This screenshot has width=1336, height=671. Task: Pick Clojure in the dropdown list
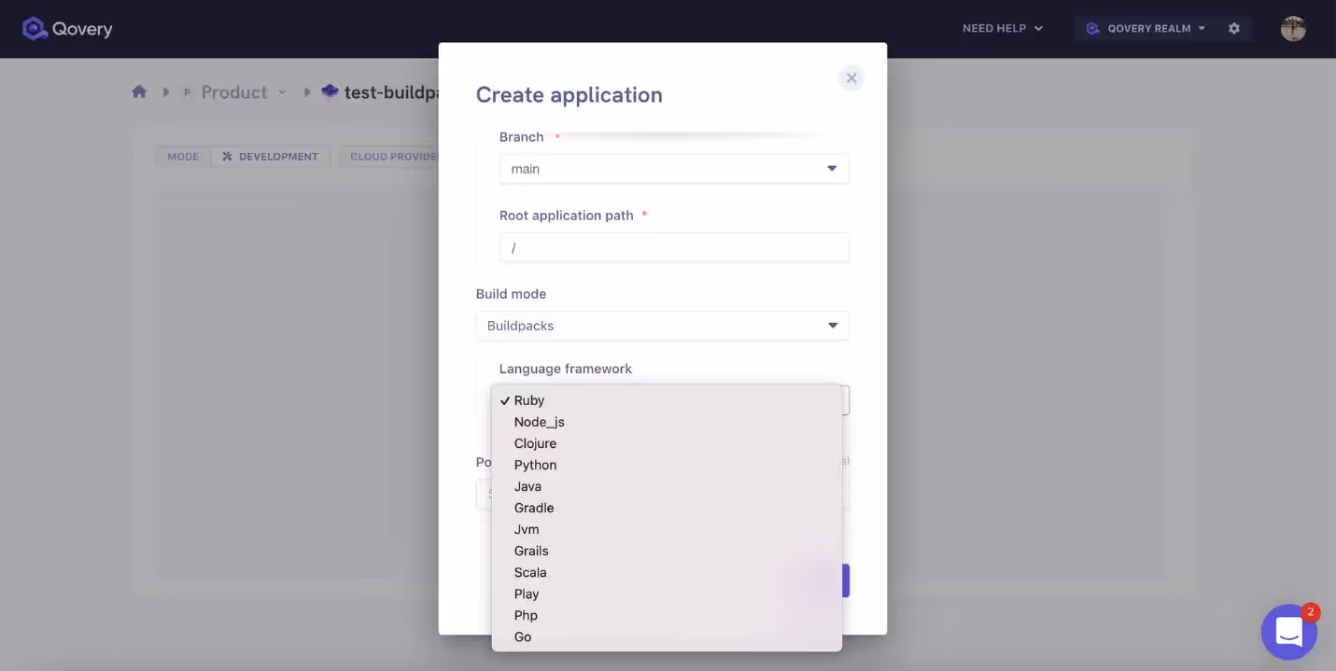point(667,443)
